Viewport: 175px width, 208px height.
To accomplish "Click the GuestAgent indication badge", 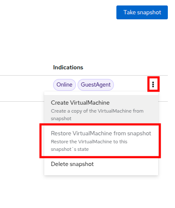I will tap(96, 85).
